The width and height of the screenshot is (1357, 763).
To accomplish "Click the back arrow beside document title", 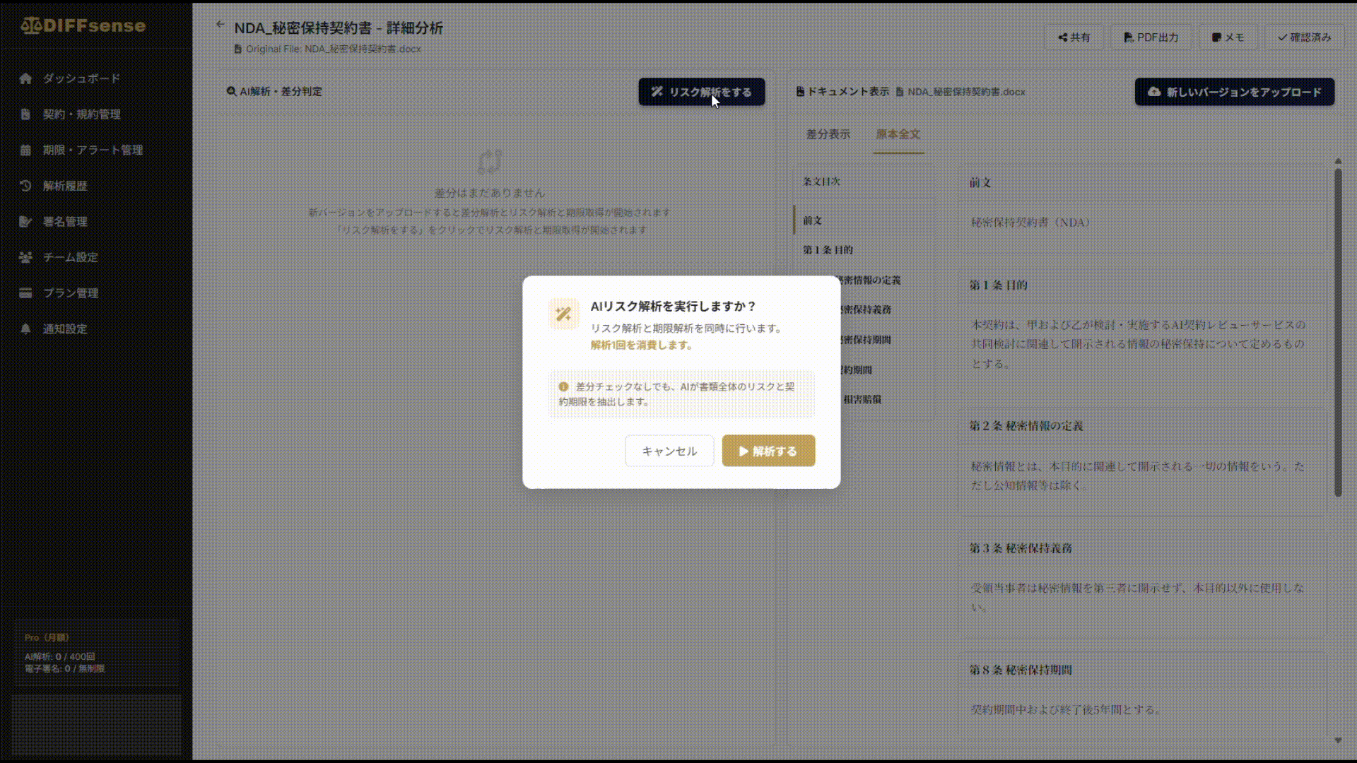I will (x=220, y=25).
